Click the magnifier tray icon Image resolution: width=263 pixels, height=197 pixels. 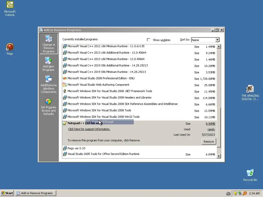pos(245,193)
